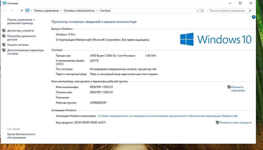
Task: Click the Back navigation arrow
Action: [x=5, y=11]
